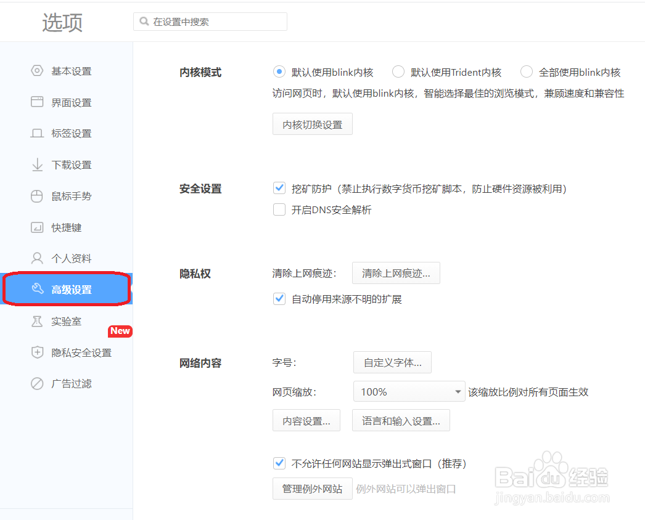The width and height of the screenshot is (645, 520).
Task: Open the 快捷键 settings
Action: [x=66, y=227]
